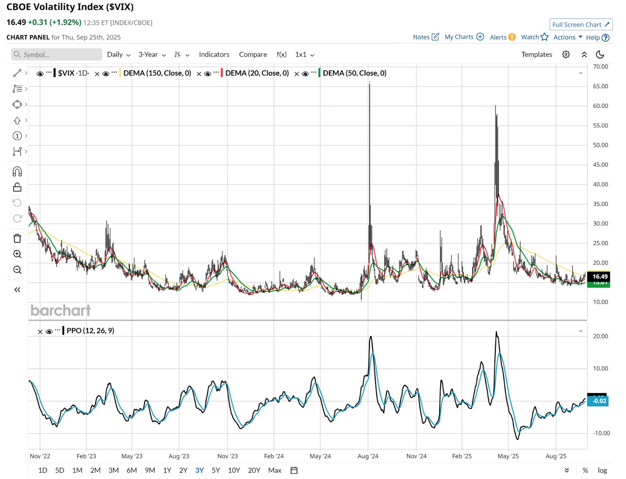The image size is (626, 479).
Task: Delete drawings with the trash icon
Action: tap(17, 238)
